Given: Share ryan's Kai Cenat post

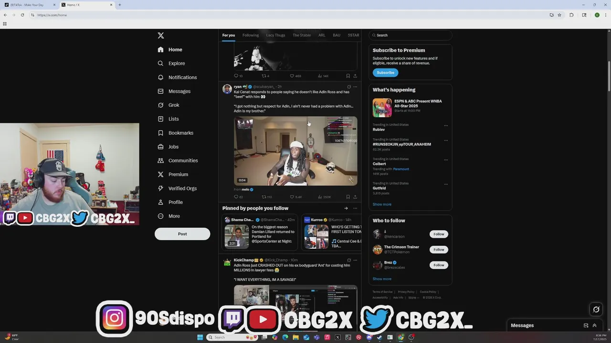Looking at the screenshot, I should (x=355, y=197).
